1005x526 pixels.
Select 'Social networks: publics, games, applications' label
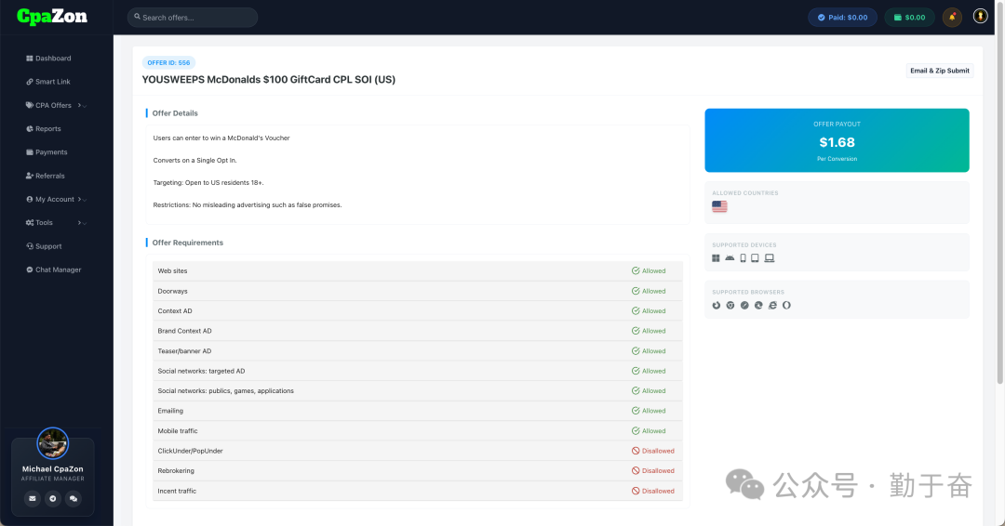[x=225, y=391]
